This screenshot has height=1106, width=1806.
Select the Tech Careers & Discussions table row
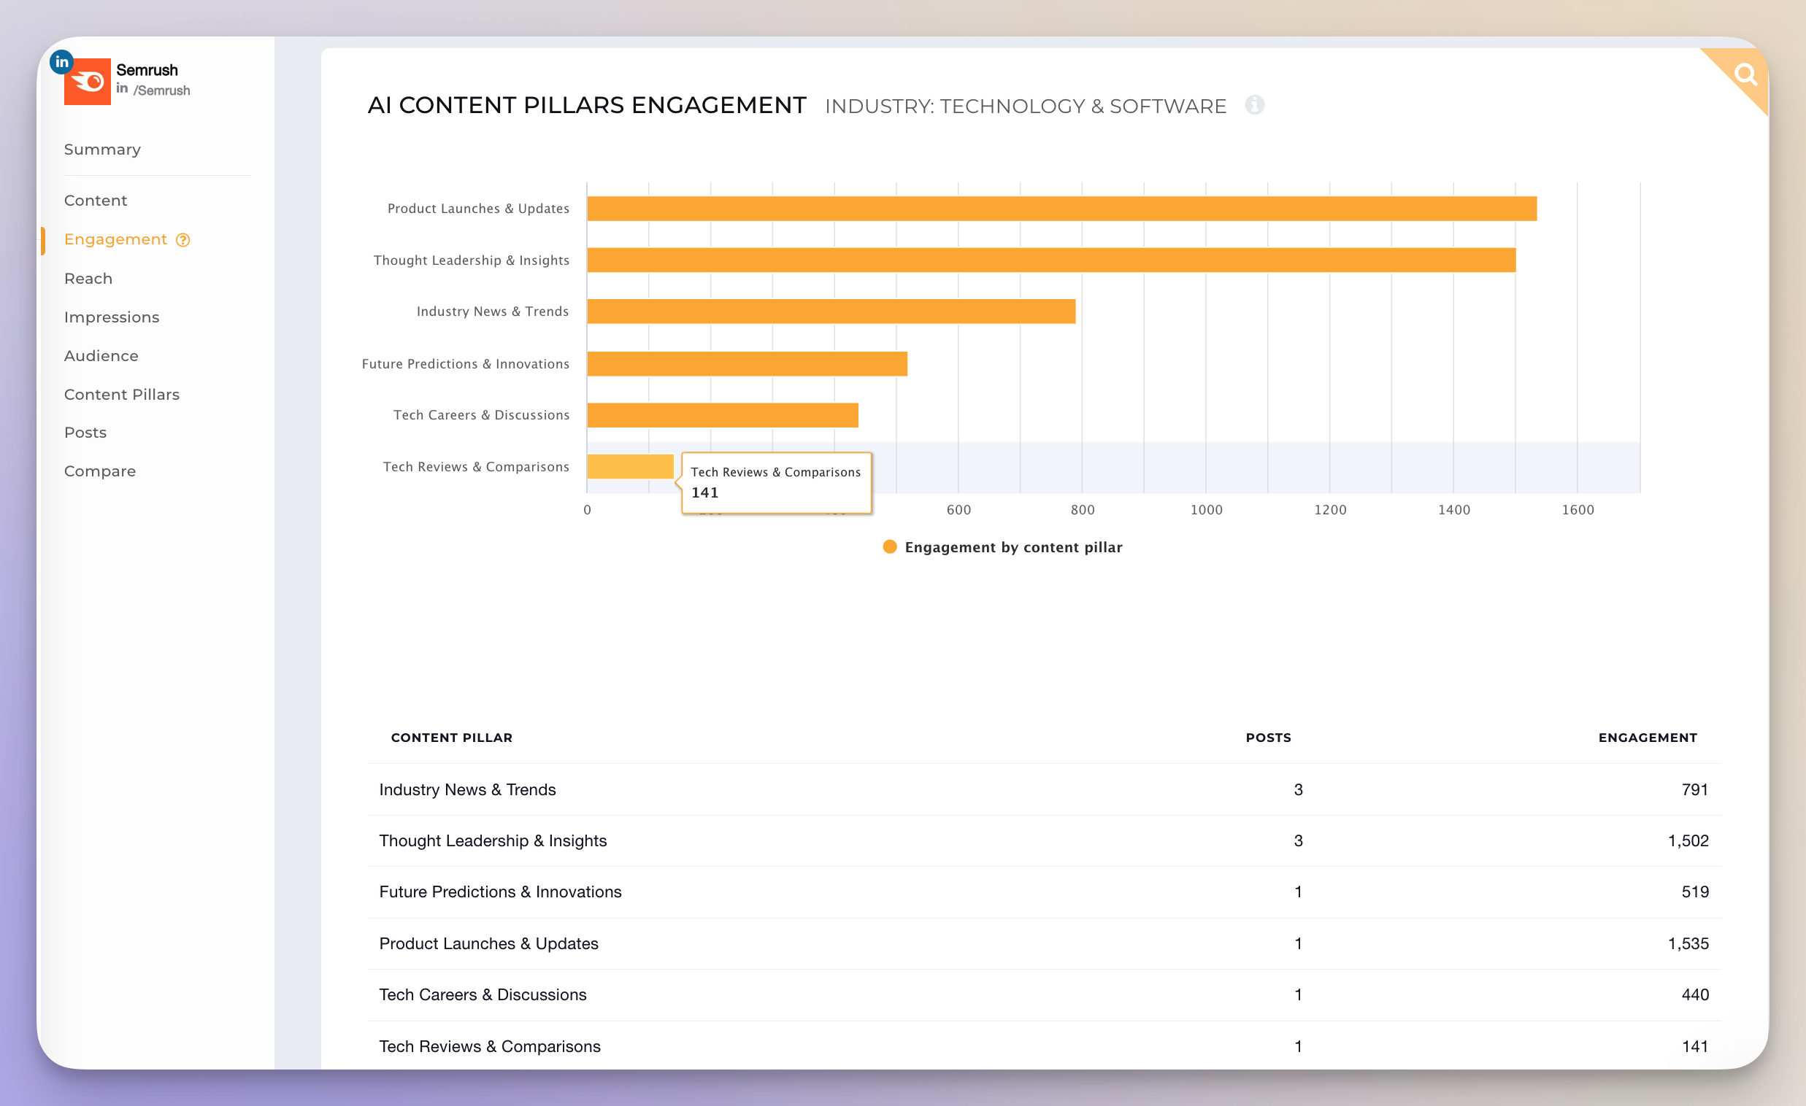1044,995
